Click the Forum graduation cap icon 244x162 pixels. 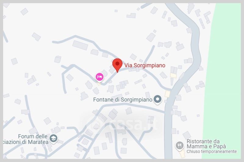click(x=53, y=139)
